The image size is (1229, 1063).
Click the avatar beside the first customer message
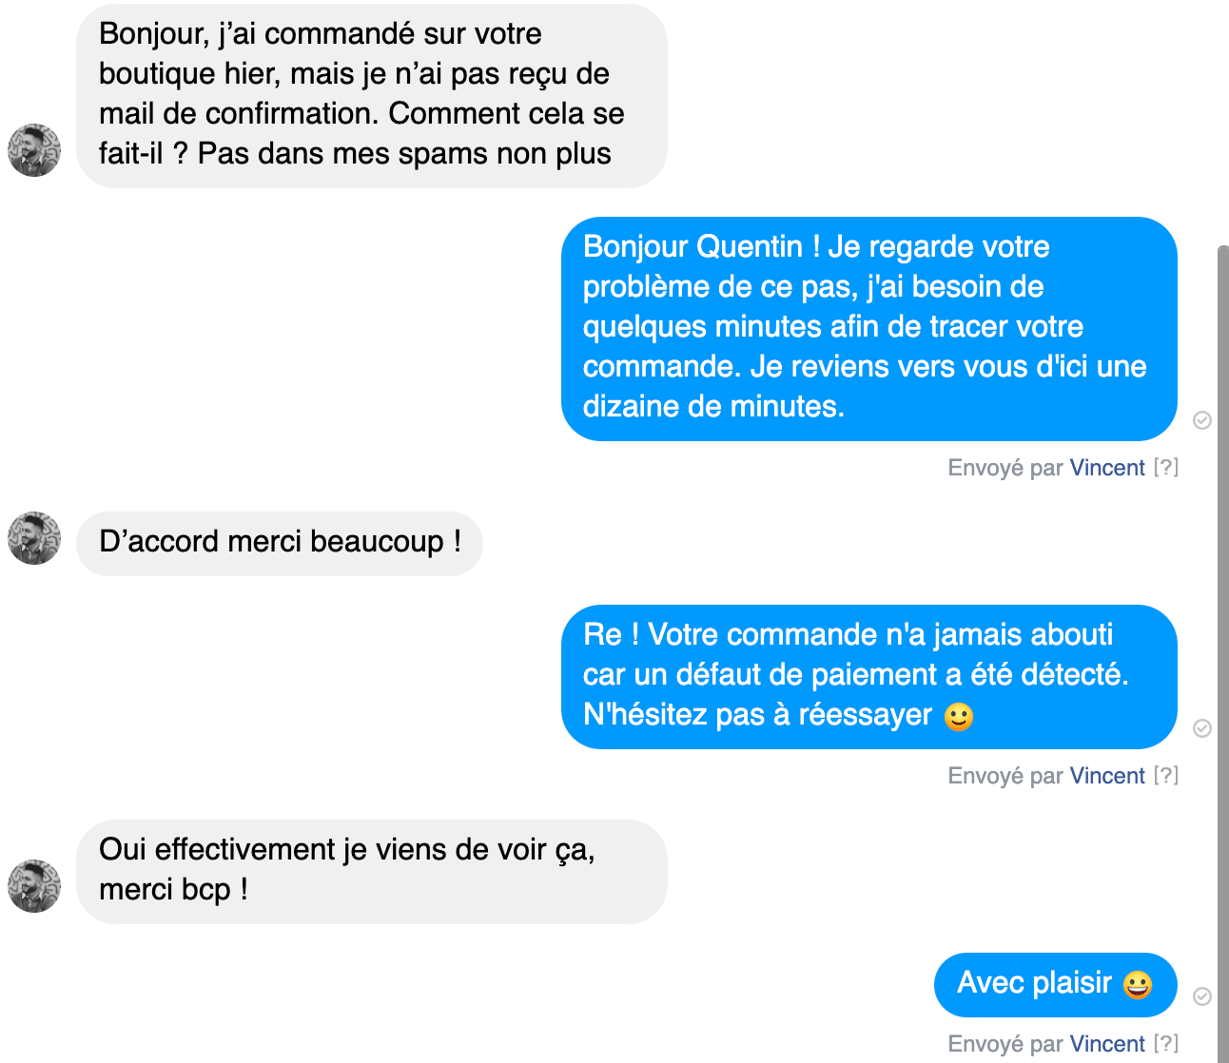coord(34,150)
